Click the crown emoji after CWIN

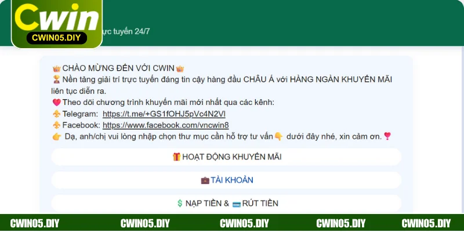[180, 68]
